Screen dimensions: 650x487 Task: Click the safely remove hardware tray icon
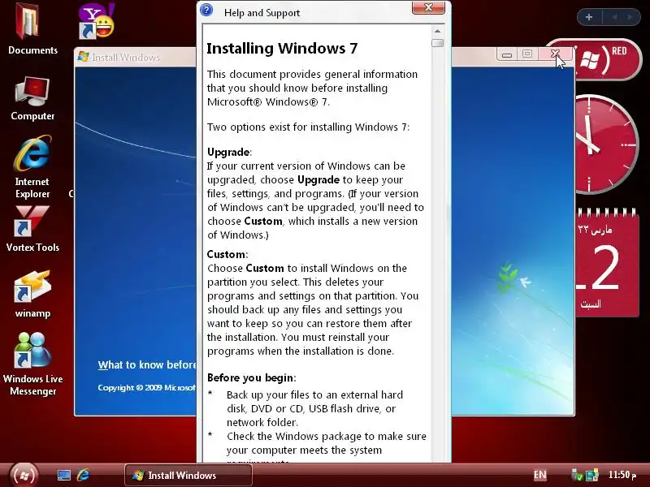(x=577, y=475)
